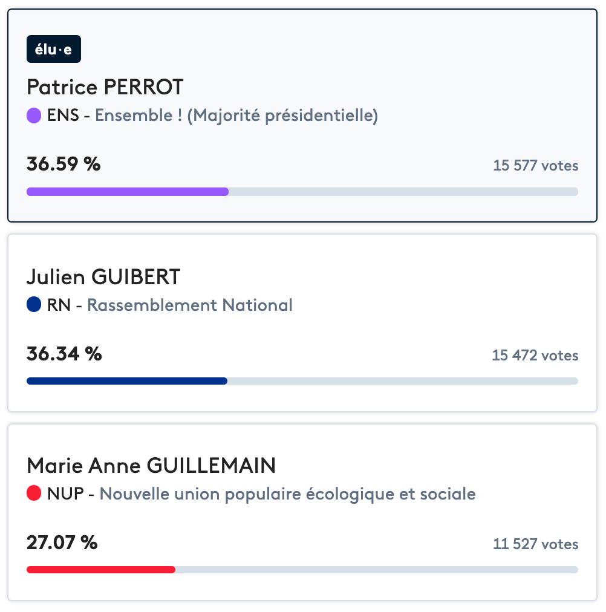
Task: Open the "Ensemble ! (Majorité présidentielle)" party label
Action: tap(236, 116)
